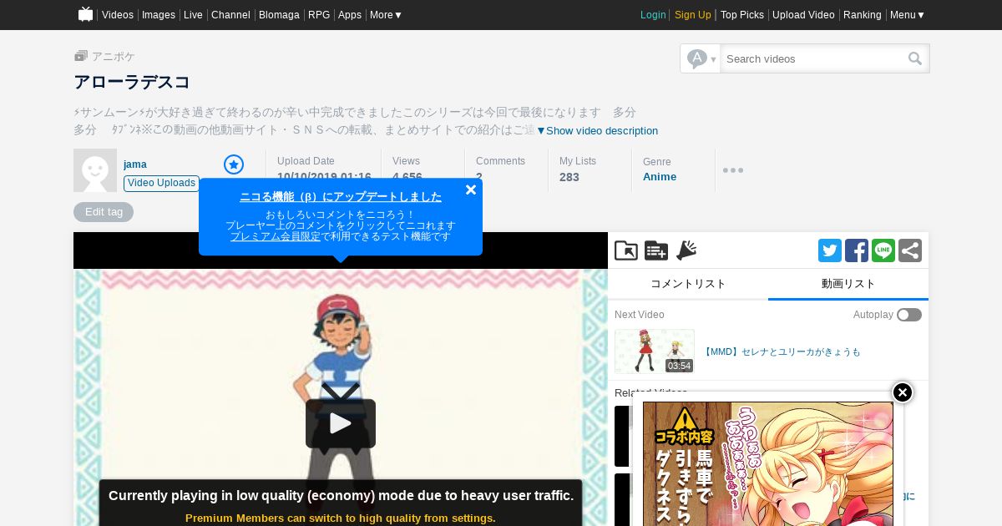
Task: Open the jama user profile link
Action: pyautogui.click(x=135, y=164)
